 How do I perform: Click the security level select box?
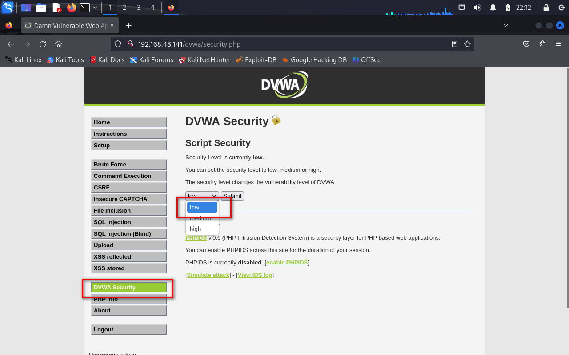point(202,196)
